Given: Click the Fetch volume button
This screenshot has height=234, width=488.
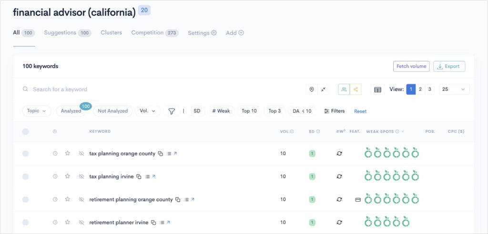Looking at the screenshot, I should tap(411, 67).
